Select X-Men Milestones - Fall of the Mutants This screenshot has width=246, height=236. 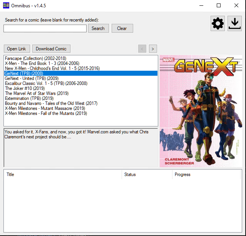81,113
